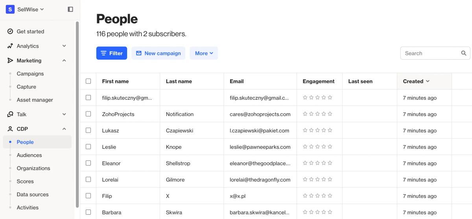Screen dimensions: 472x219
Task: Click last name cell Czapiewski
Action: (179, 131)
